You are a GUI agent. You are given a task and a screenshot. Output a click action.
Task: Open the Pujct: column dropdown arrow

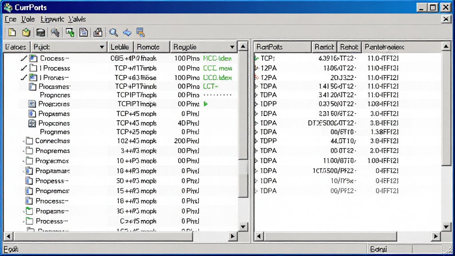click(x=102, y=47)
